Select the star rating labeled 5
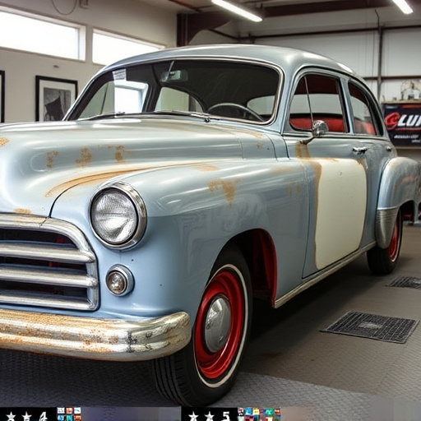421x421 pixels. (x=210, y=415)
